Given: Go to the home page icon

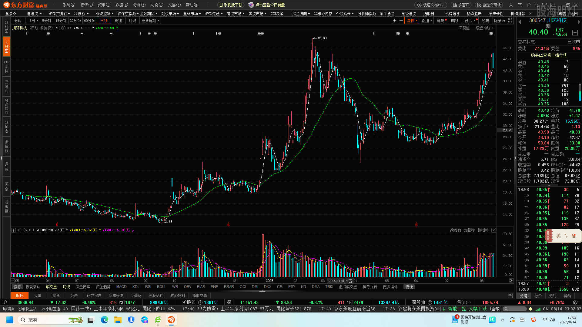Looking at the screenshot, I should (x=529, y=5).
